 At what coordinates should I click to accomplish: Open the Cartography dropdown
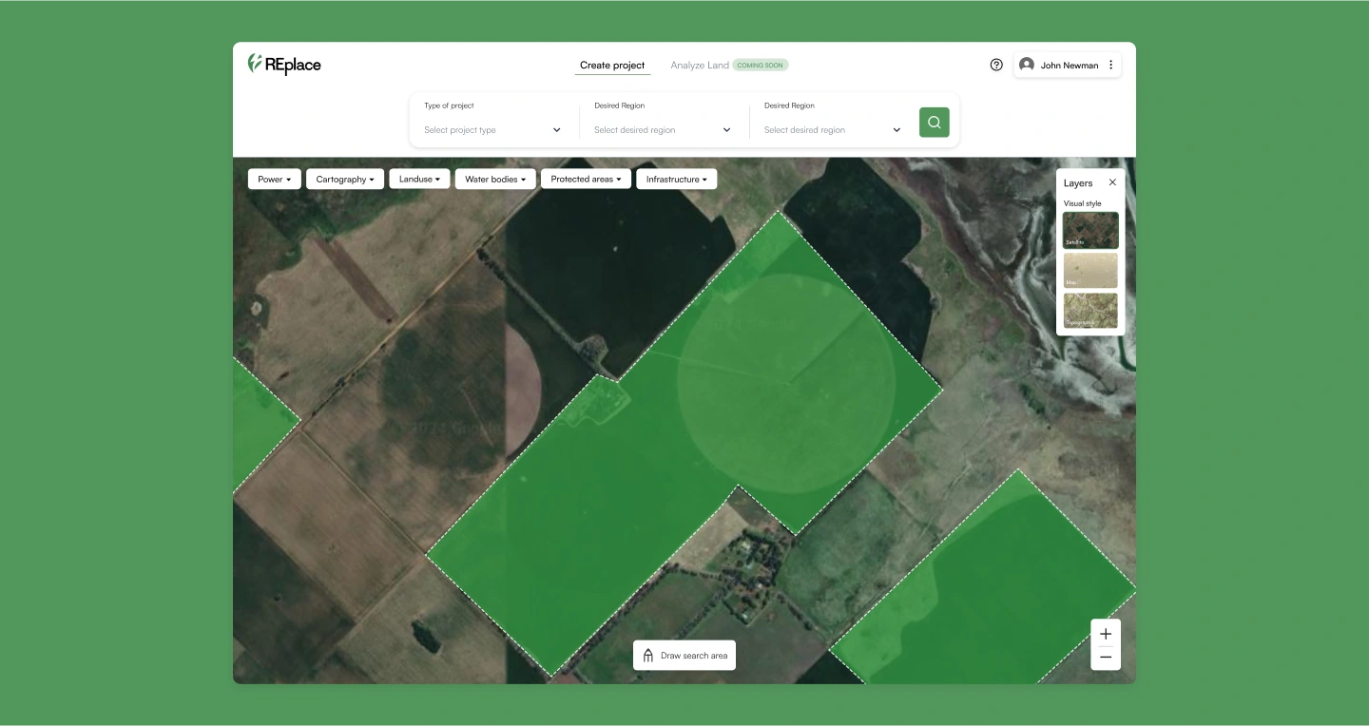click(x=345, y=179)
